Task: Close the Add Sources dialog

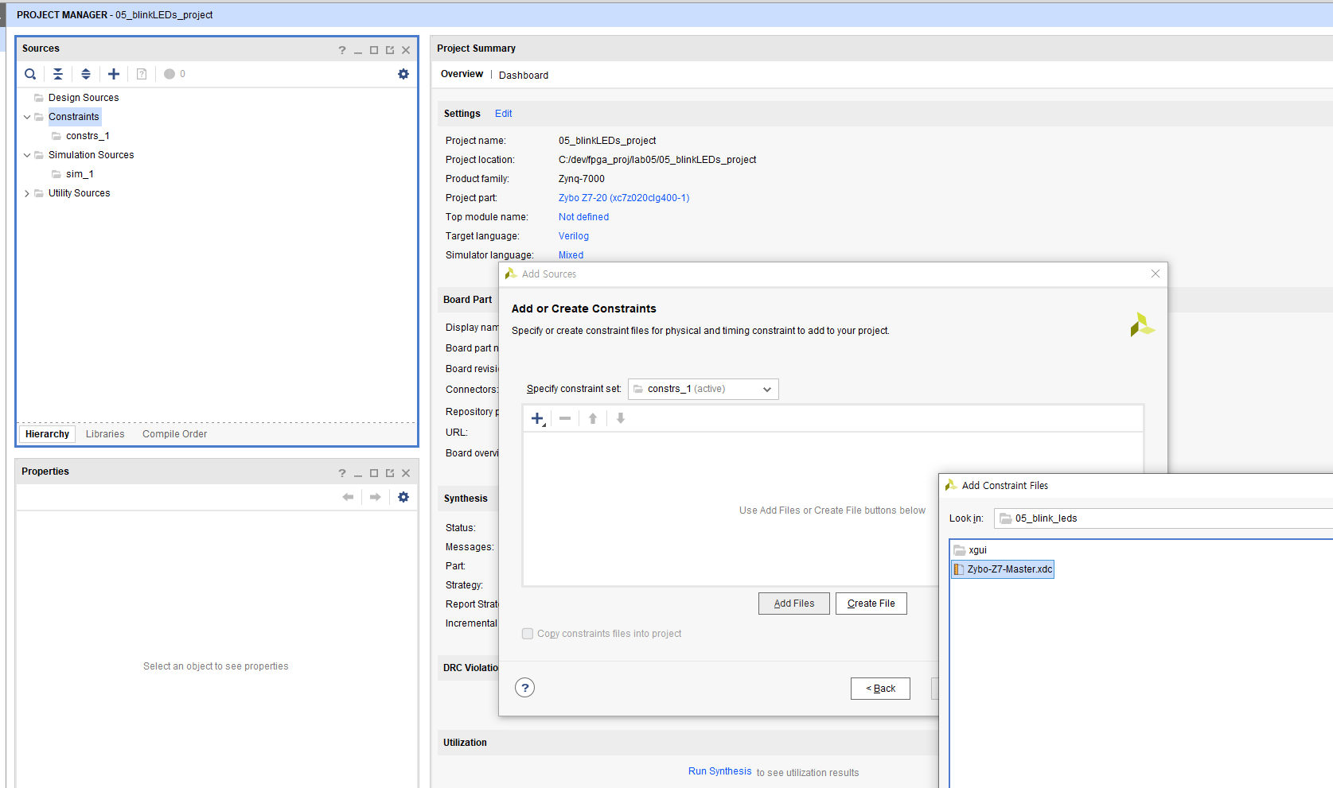Action: [1156, 274]
